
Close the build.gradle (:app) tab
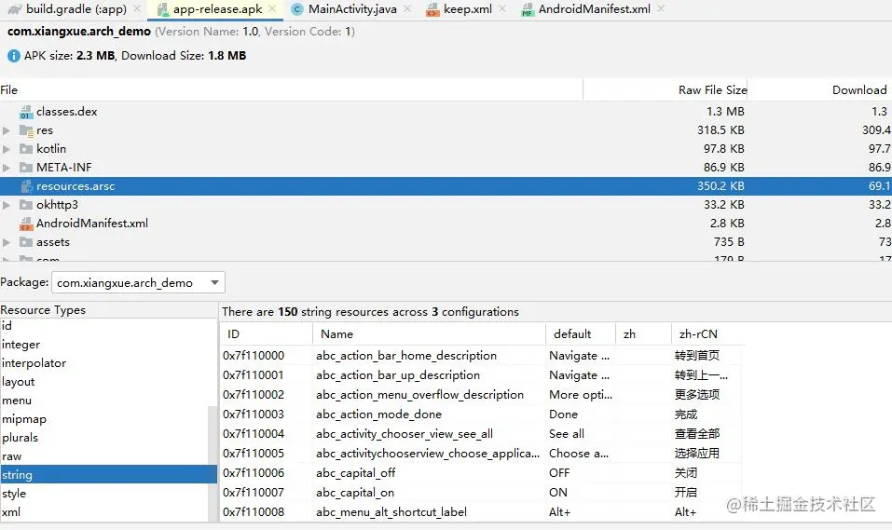coord(137,9)
